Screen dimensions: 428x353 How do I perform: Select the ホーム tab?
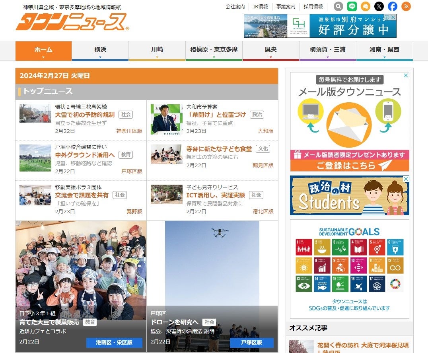coord(43,51)
